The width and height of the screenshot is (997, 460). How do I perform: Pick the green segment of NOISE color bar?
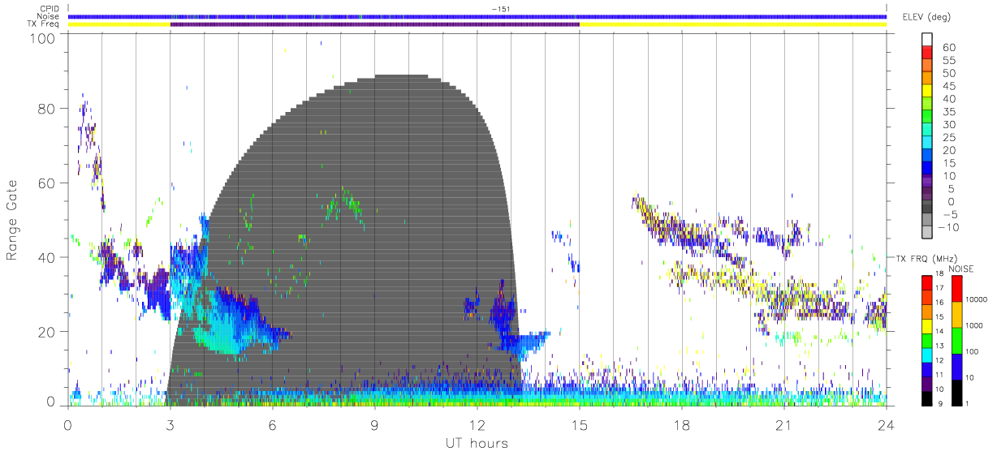tap(956, 341)
